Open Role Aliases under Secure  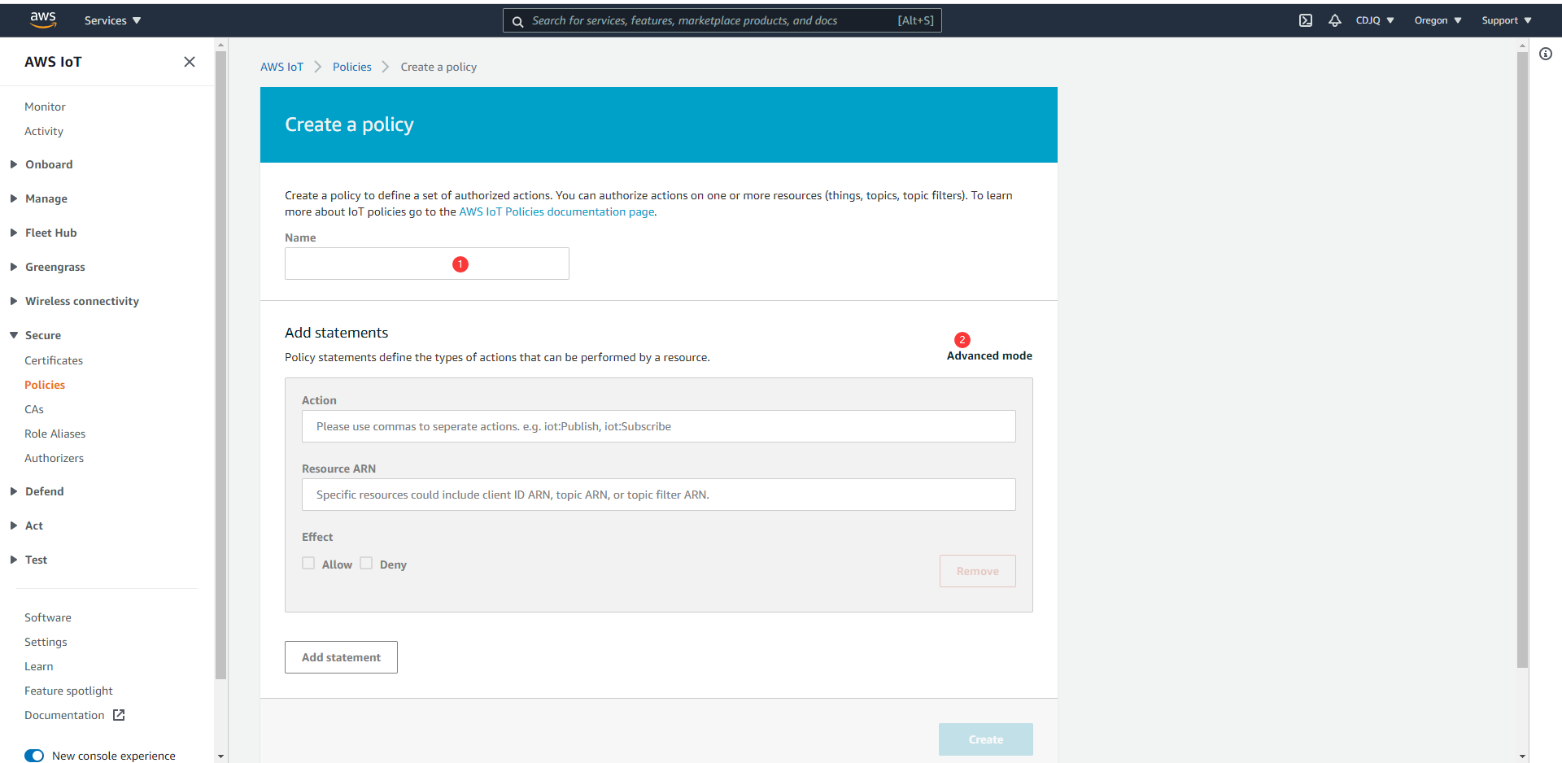(x=55, y=434)
